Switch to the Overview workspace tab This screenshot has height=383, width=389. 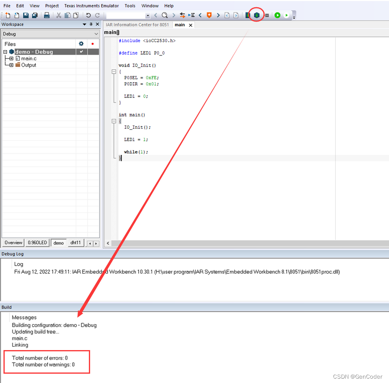[x=13, y=242]
